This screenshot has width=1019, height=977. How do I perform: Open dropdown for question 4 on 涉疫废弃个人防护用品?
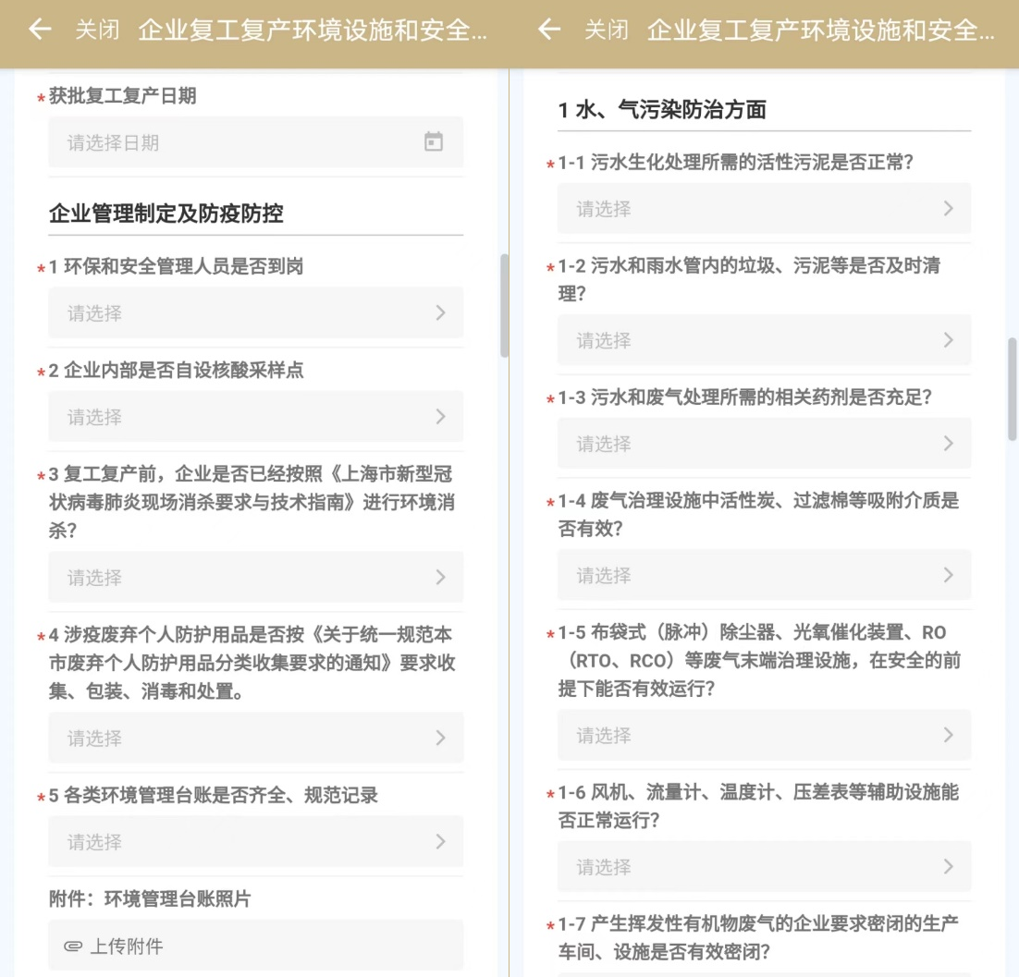click(x=255, y=738)
